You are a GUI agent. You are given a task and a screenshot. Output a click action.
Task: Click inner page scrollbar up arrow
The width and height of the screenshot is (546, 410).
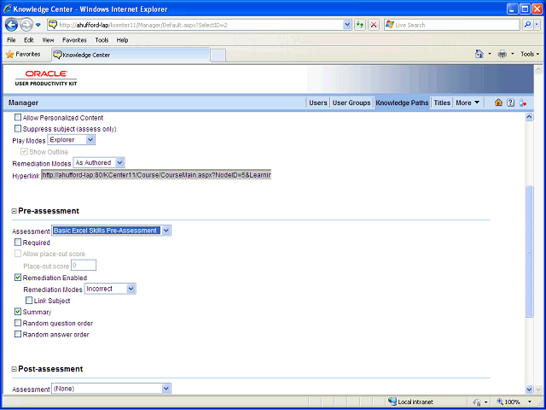529,117
